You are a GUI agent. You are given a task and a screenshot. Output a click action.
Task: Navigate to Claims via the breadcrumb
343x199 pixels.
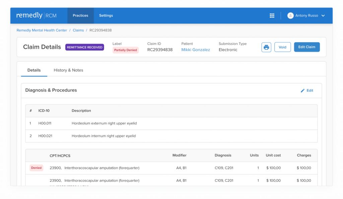point(78,30)
